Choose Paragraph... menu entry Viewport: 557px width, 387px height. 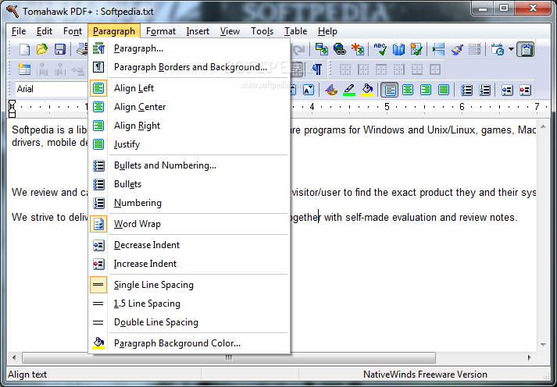click(189, 48)
